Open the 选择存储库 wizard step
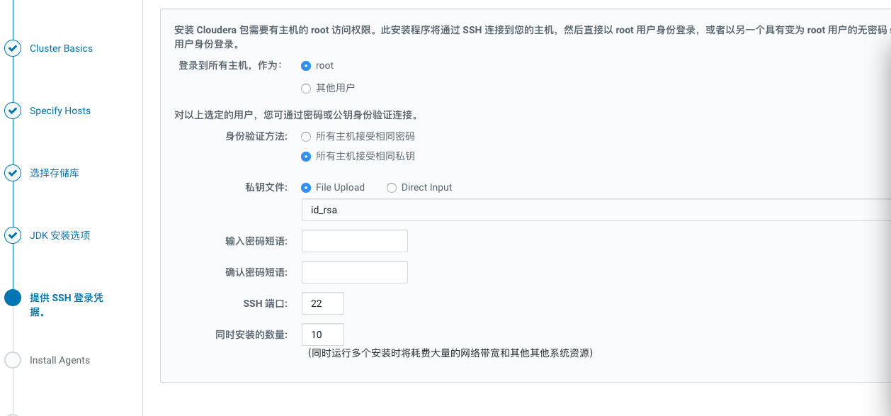This screenshot has width=891, height=416. [55, 173]
